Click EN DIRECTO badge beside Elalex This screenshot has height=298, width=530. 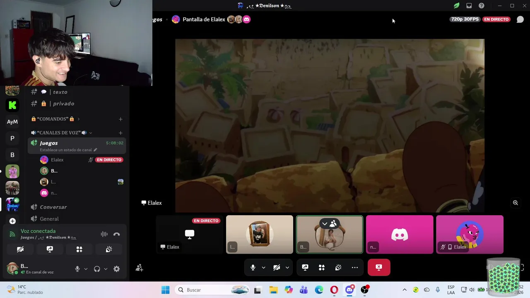point(109,160)
